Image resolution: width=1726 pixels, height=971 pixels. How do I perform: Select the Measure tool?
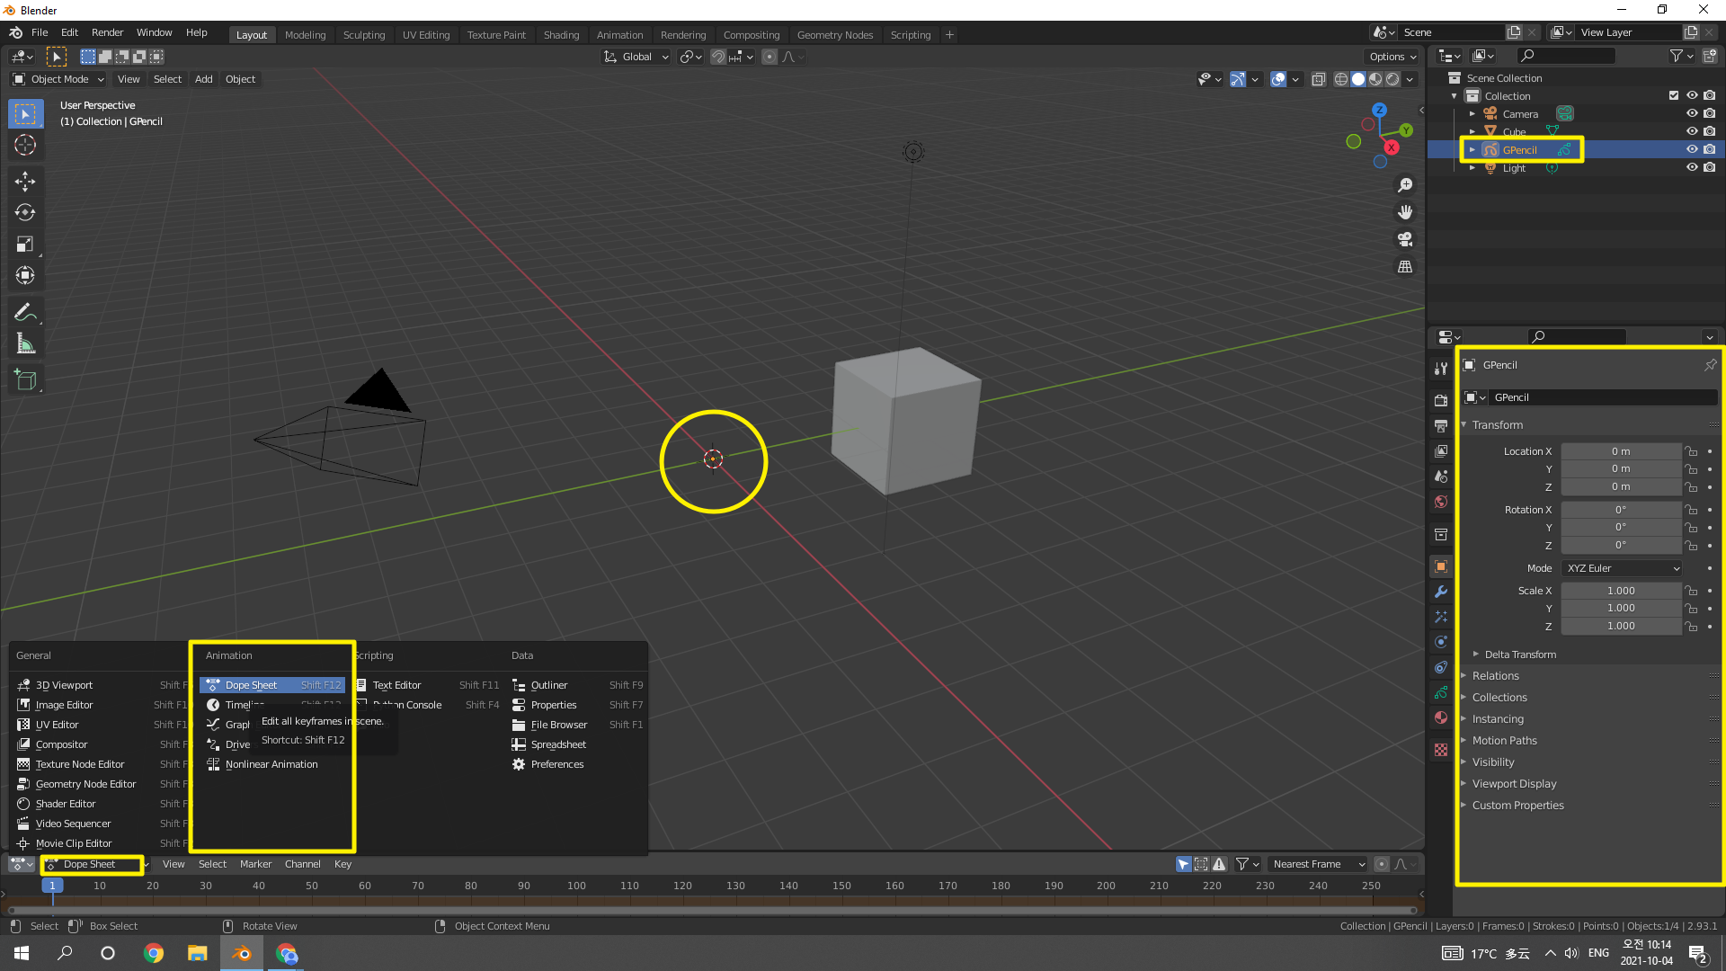[25, 343]
